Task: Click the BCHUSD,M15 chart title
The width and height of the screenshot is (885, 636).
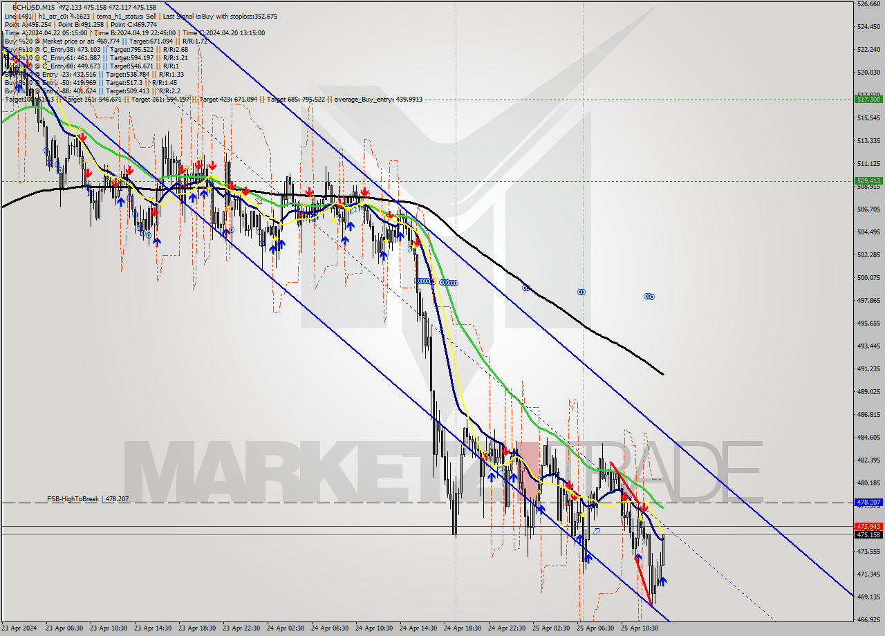Action: (x=34, y=7)
